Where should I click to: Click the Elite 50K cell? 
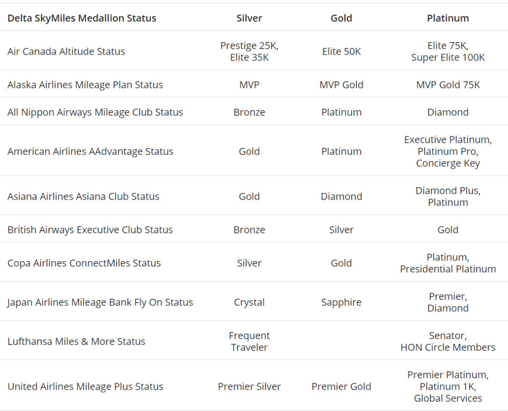341,51
